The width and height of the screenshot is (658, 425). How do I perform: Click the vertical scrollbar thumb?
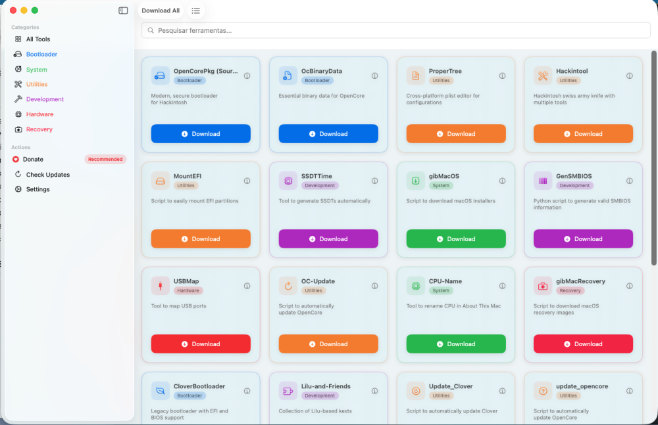(x=653, y=158)
